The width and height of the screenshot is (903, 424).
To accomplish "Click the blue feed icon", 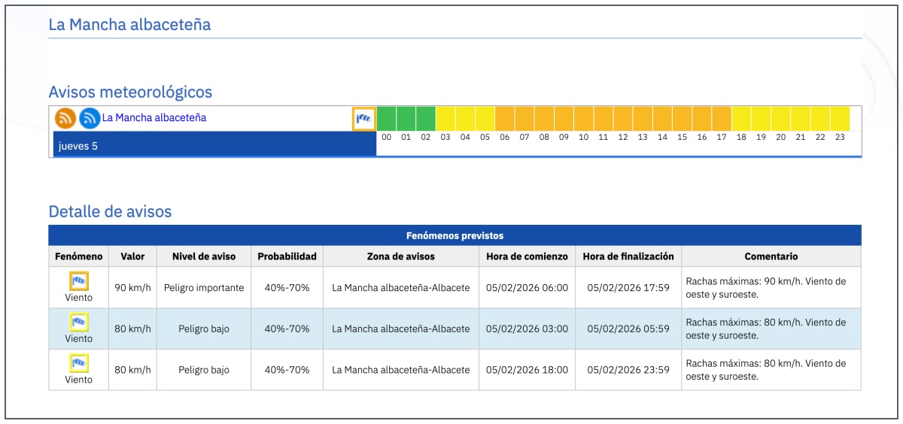I will [x=90, y=118].
